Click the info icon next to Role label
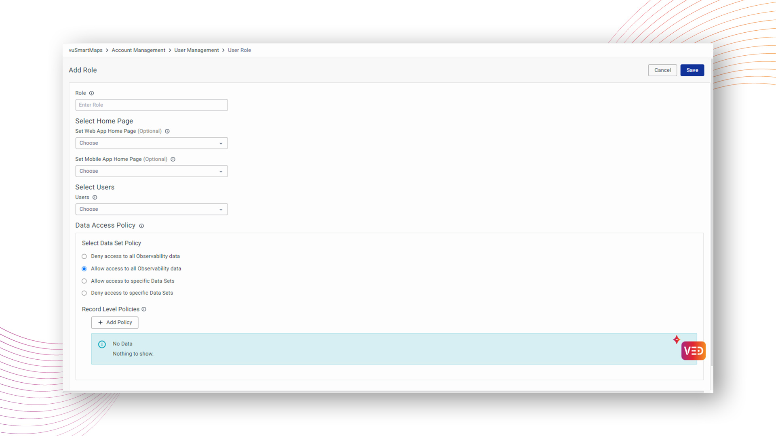776x436 pixels. click(x=91, y=93)
